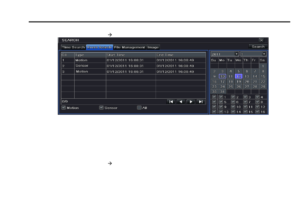
Task: Toggle channel 1 checkbox
Action: pyautogui.click(x=221, y=97)
